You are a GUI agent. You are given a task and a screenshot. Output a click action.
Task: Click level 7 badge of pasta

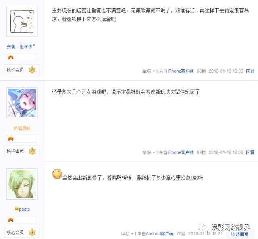32,232
